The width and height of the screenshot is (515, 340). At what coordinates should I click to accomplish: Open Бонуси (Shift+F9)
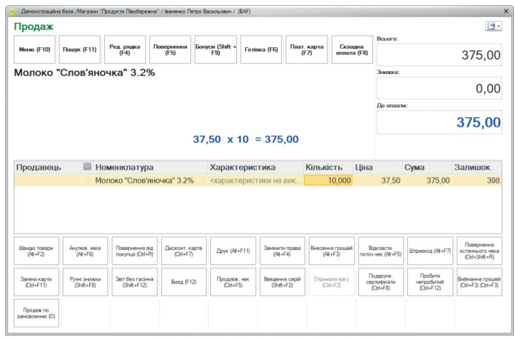(x=216, y=49)
